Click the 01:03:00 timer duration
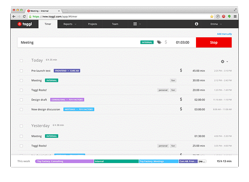The width and height of the screenshot is (249, 182). [x=182, y=42]
